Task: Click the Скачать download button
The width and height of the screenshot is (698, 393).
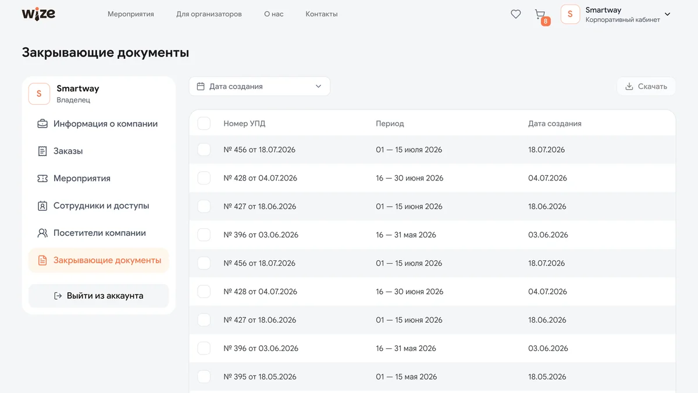Action: point(646,86)
